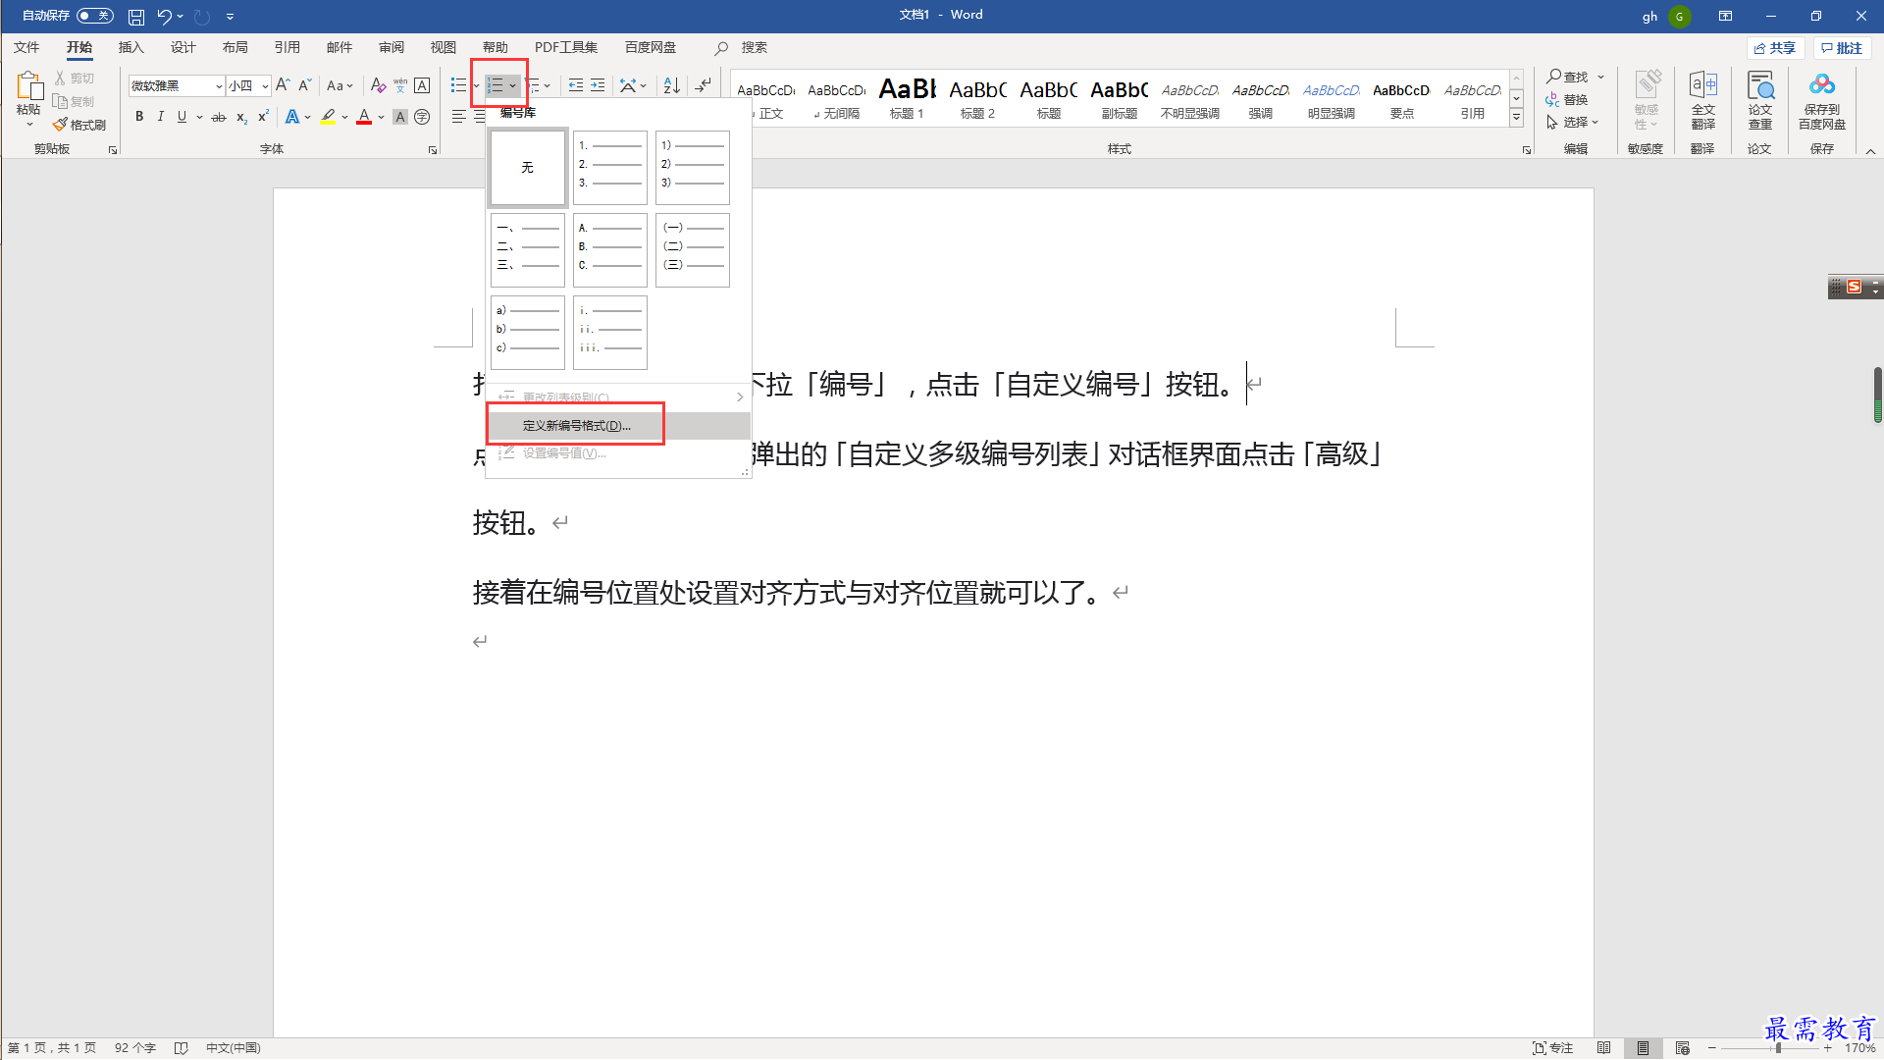Viewport: 1884px width, 1060px height.
Task: Click the Bullets list icon
Action: pos(458,85)
